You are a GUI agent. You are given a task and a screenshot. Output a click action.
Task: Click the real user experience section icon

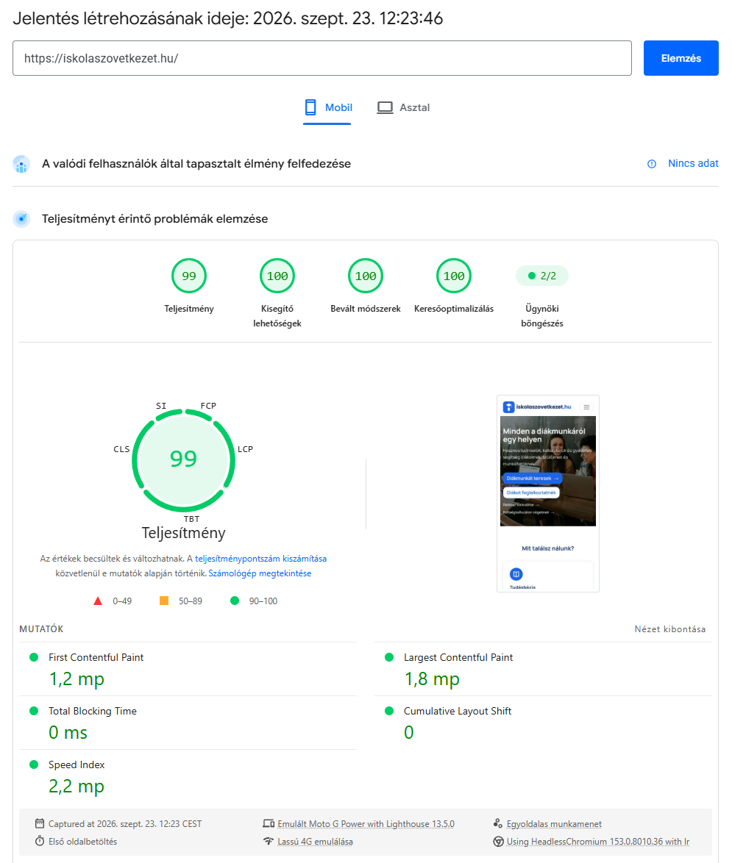pos(21,164)
